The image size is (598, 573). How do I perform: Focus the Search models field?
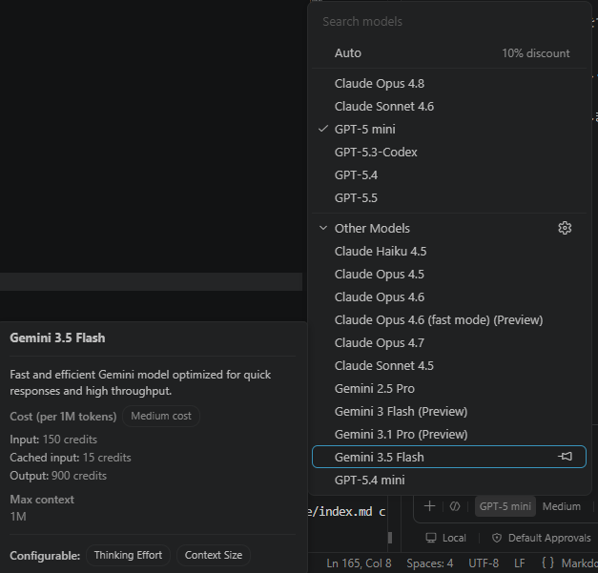[449, 22]
